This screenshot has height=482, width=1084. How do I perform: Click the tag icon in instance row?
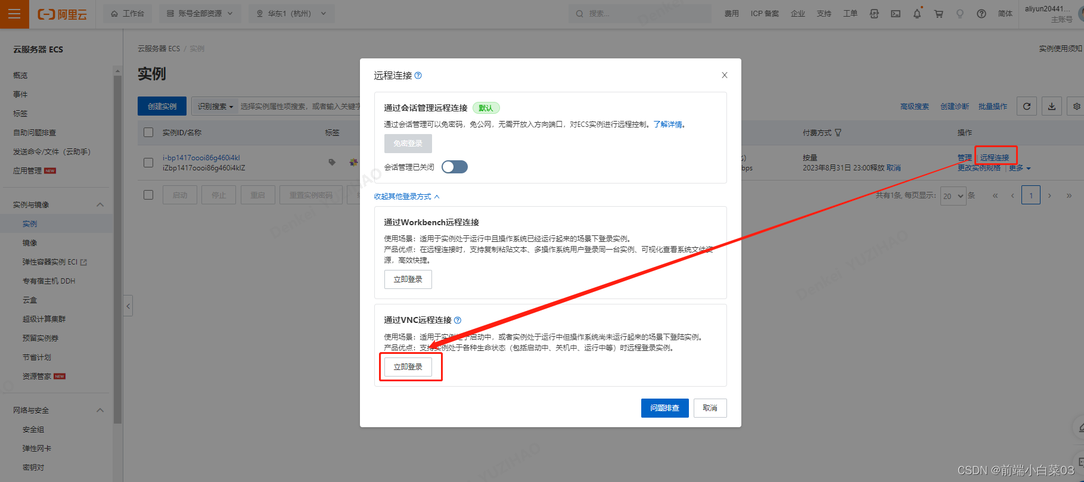click(x=332, y=162)
